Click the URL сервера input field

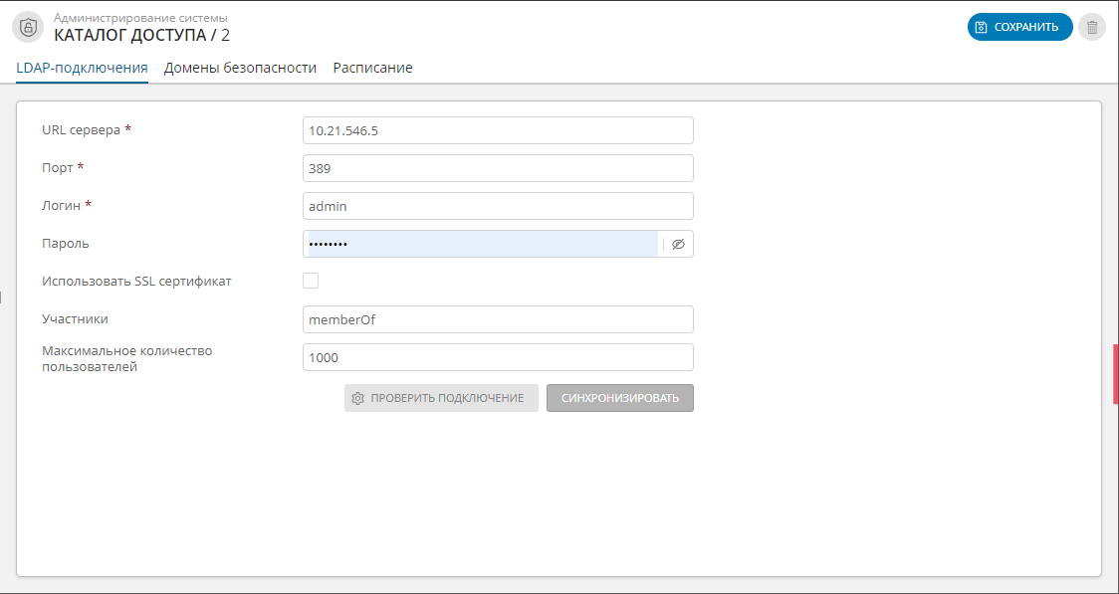(498, 129)
